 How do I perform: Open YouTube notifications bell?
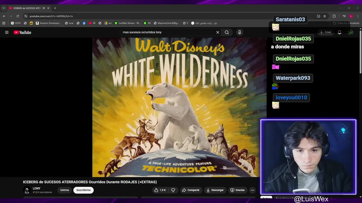pyautogui.click(x=339, y=32)
